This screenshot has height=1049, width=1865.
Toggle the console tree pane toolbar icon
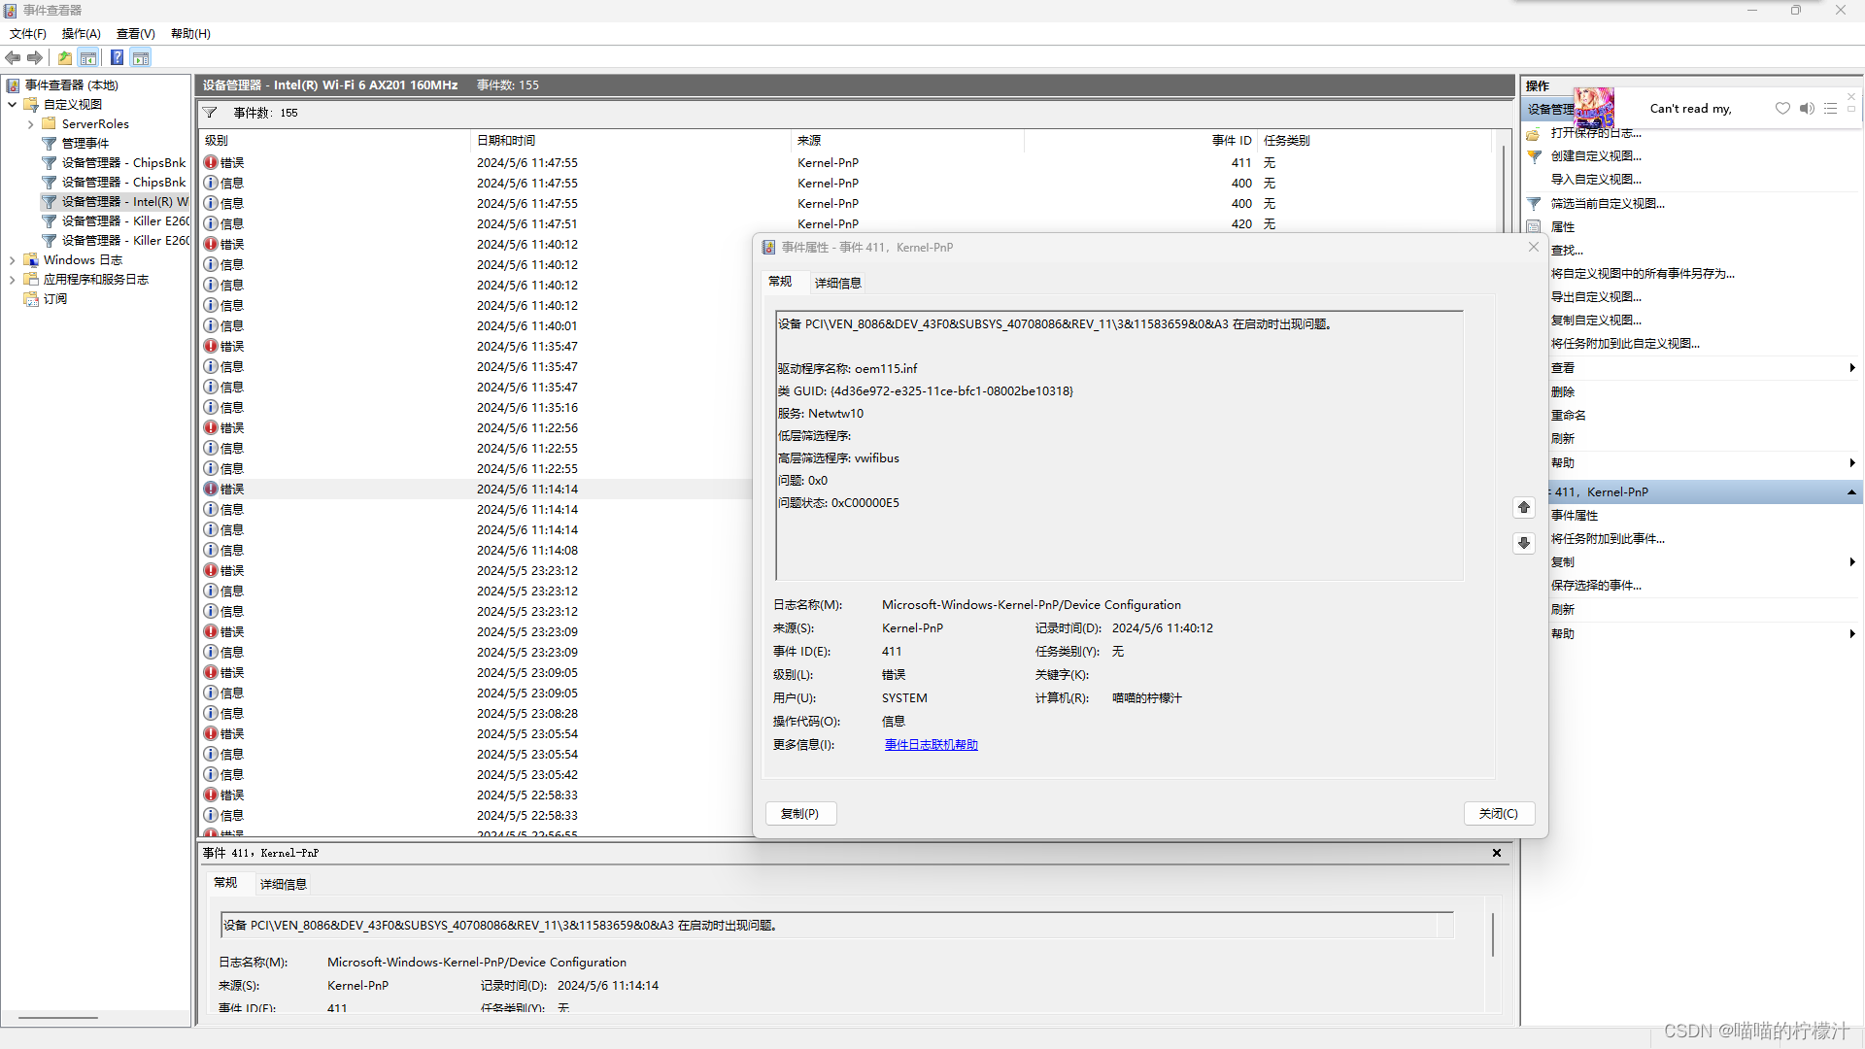pos(88,58)
